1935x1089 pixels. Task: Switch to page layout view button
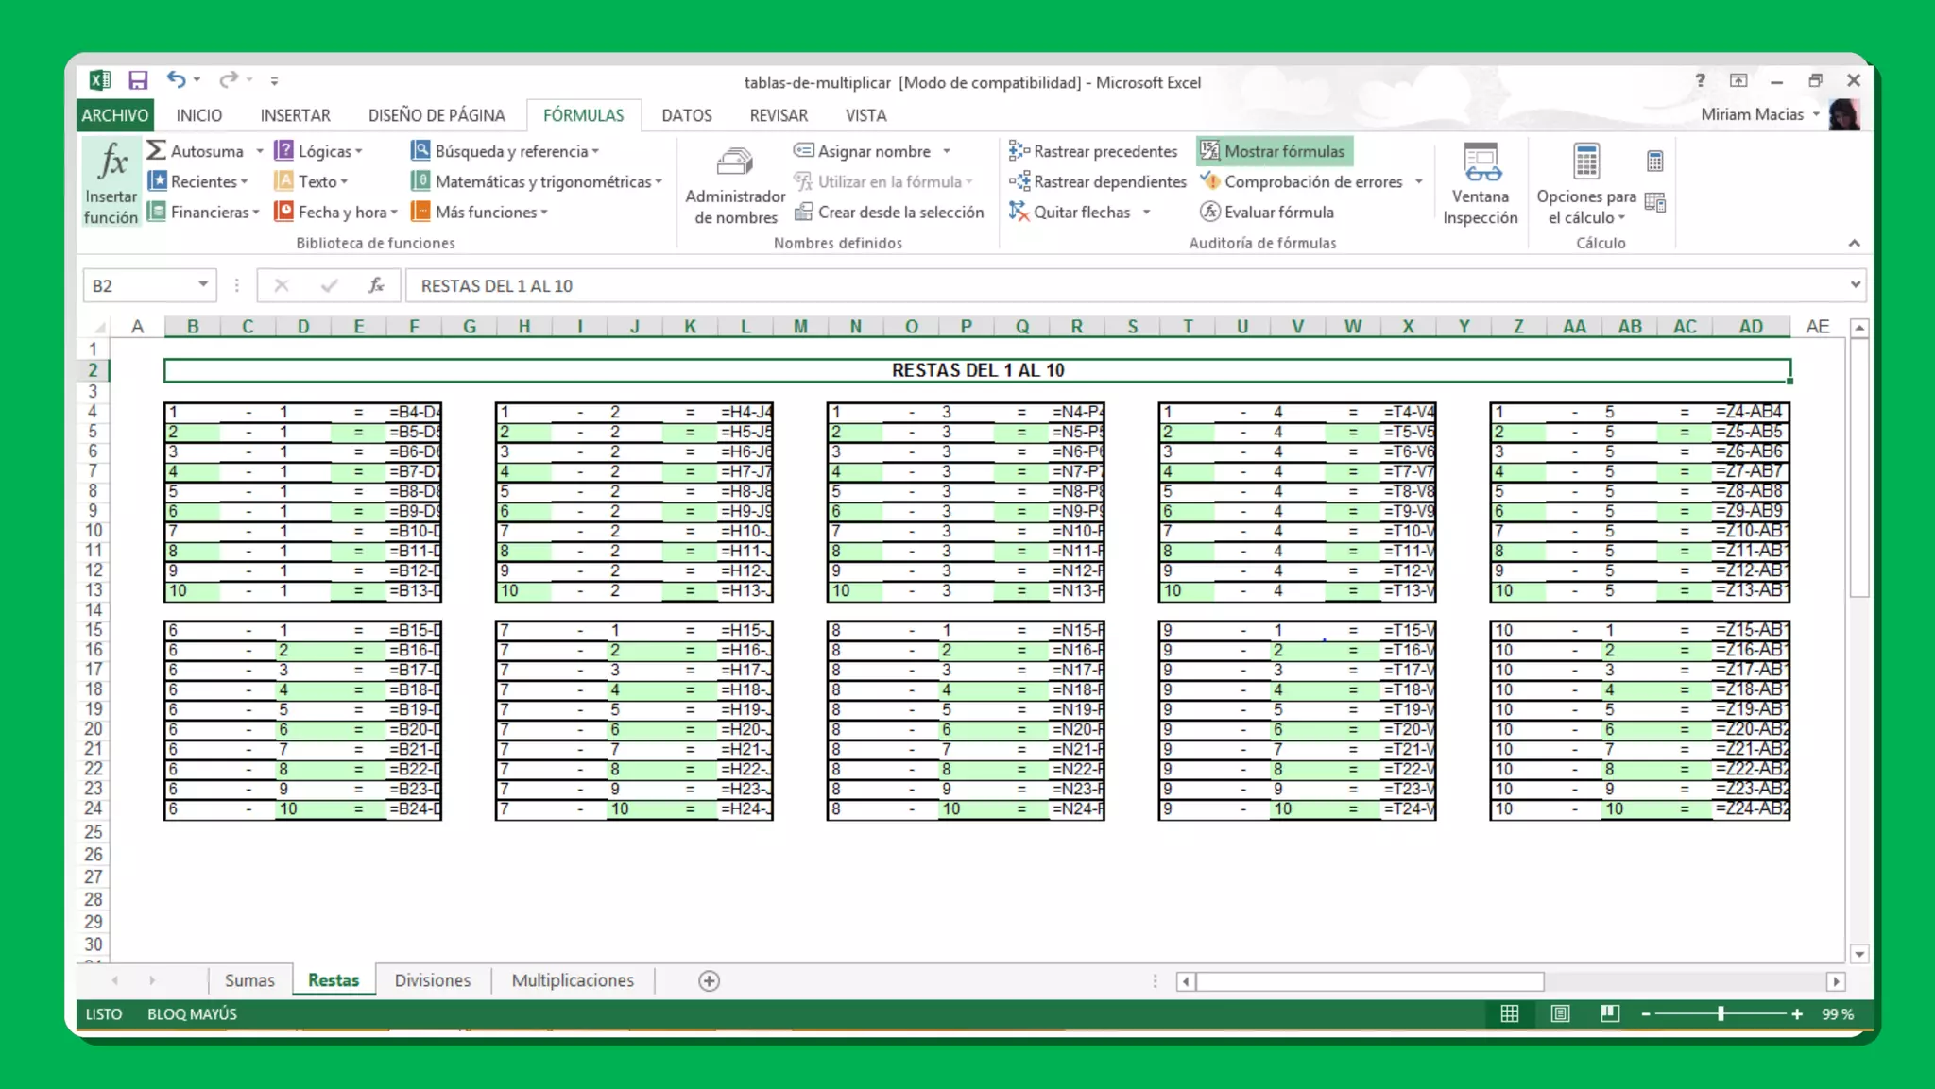point(1560,1013)
